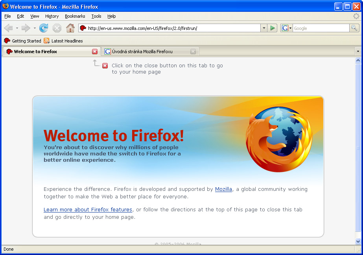
Task: Open the search engine selector dropdown
Action: tap(290, 28)
